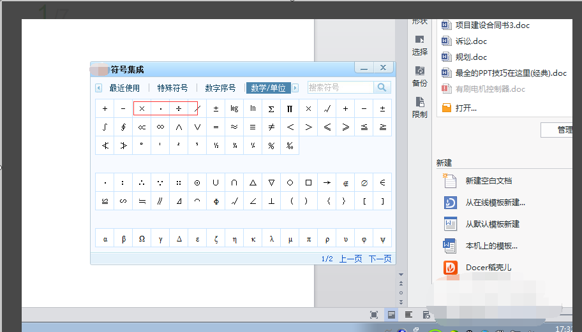Insert the right arrow symbol

click(327, 183)
